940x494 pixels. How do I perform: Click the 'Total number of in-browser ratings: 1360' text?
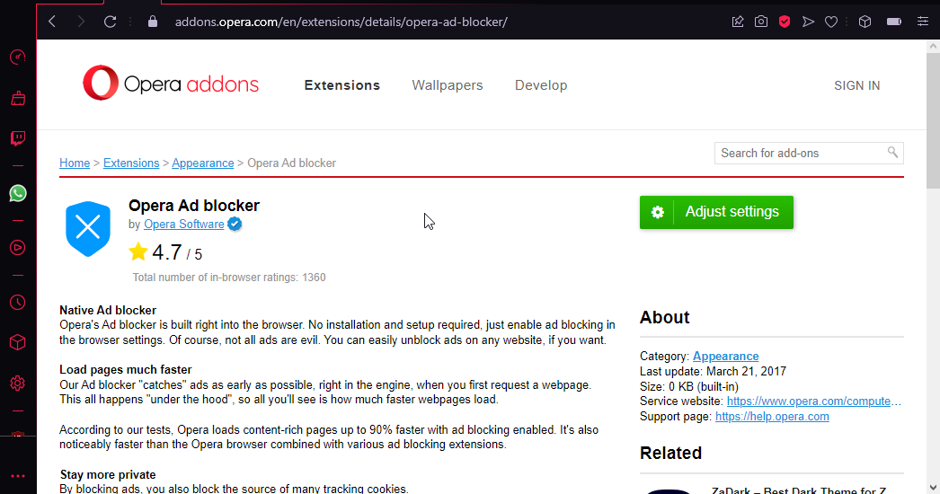pyautogui.click(x=229, y=278)
